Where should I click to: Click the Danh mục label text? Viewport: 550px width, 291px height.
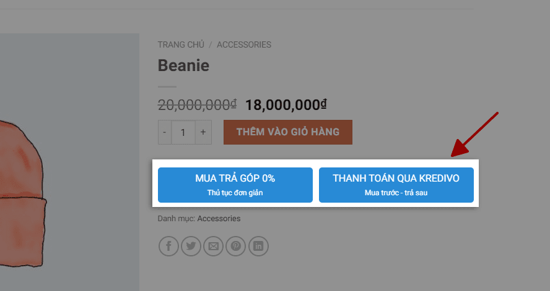click(176, 219)
